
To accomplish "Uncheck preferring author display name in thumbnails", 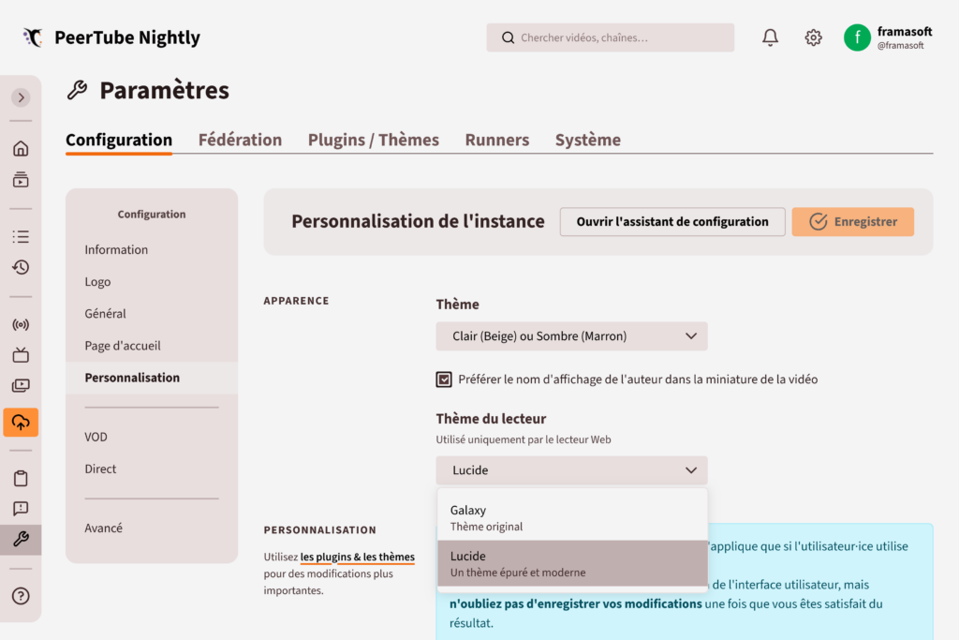I will (x=443, y=380).
